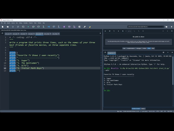Click the zoom percentage field in Plots pane
174x131 pixels.
(129, 31)
